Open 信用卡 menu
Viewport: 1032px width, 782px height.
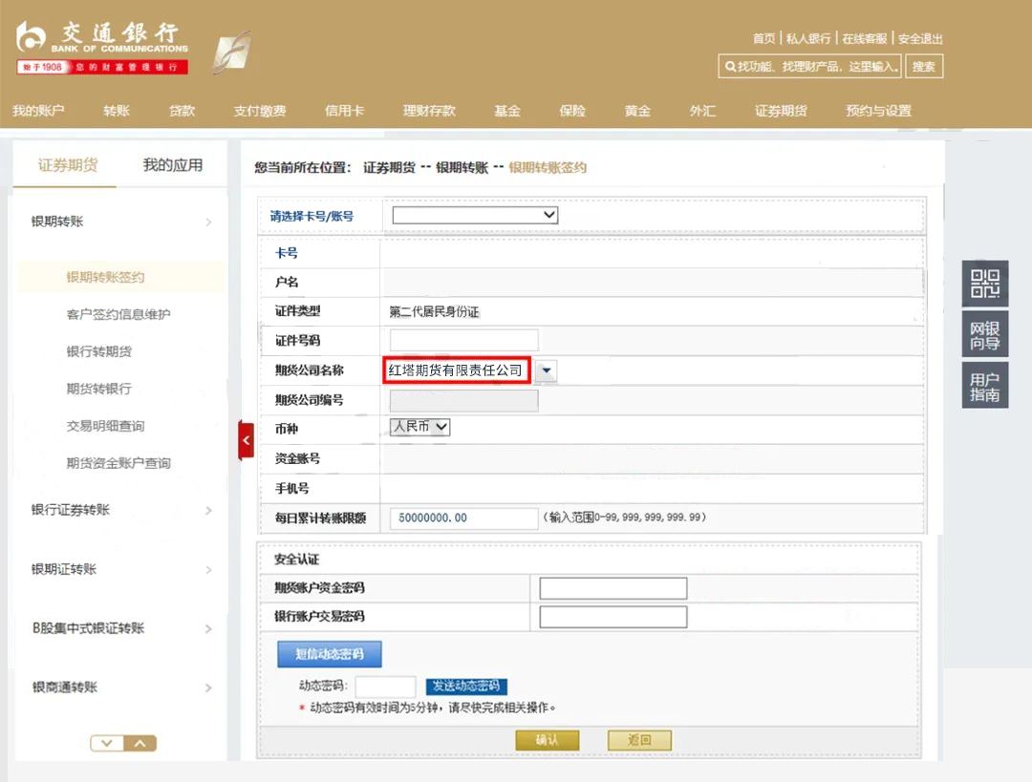click(x=344, y=111)
